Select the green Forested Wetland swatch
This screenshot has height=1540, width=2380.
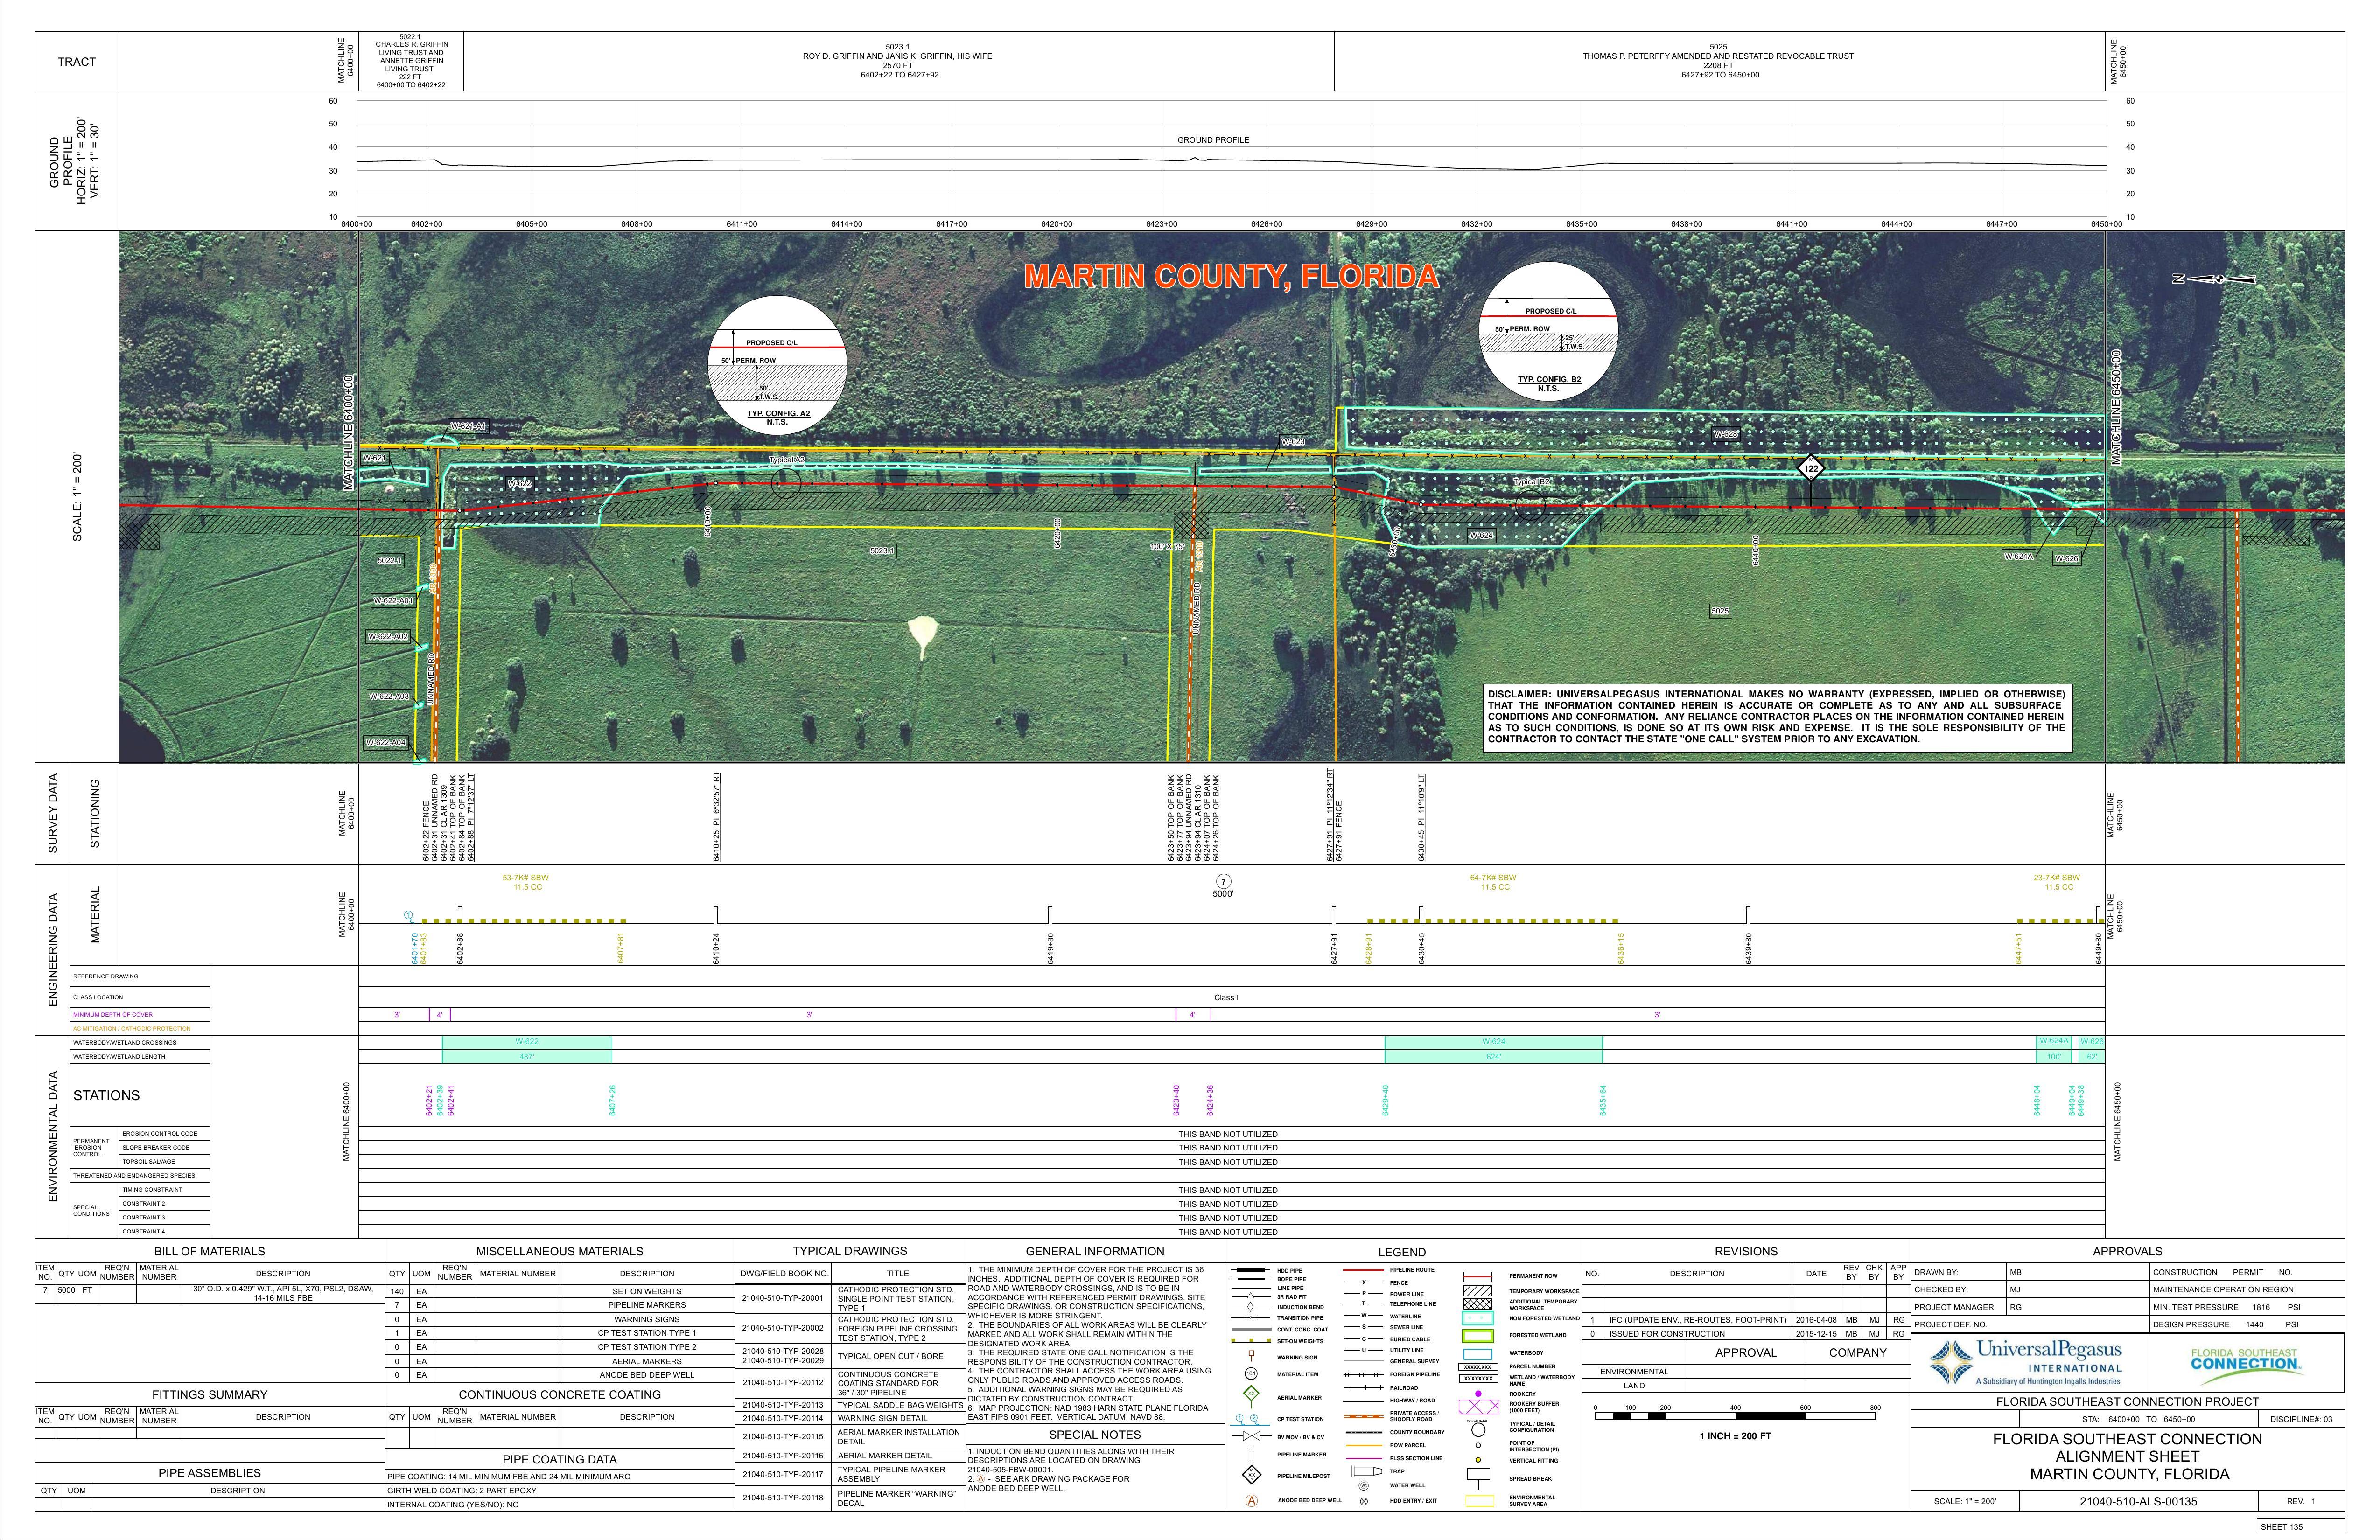pyautogui.click(x=1478, y=1336)
